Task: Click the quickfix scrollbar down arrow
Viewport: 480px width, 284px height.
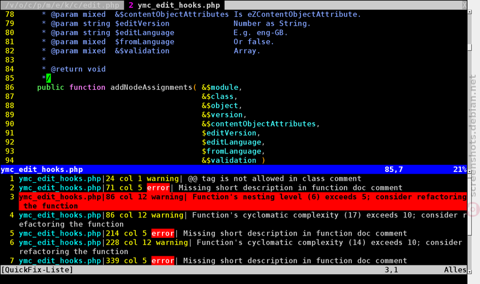Action: (x=470, y=271)
